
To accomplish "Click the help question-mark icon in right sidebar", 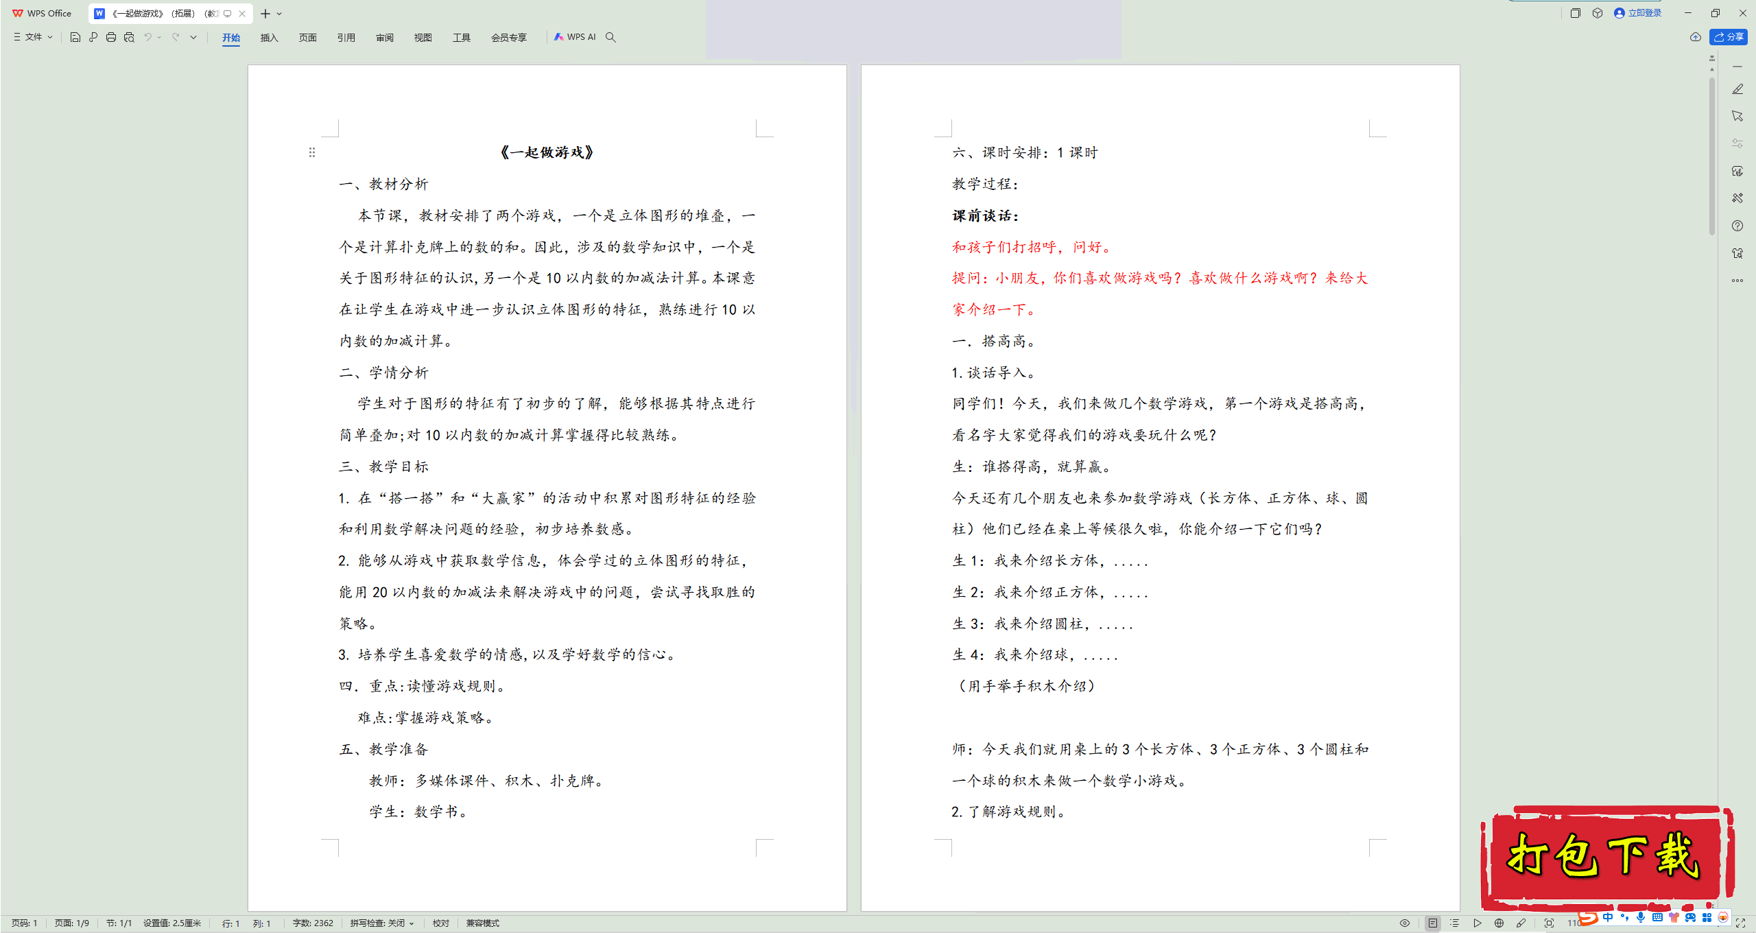I will point(1737,226).
